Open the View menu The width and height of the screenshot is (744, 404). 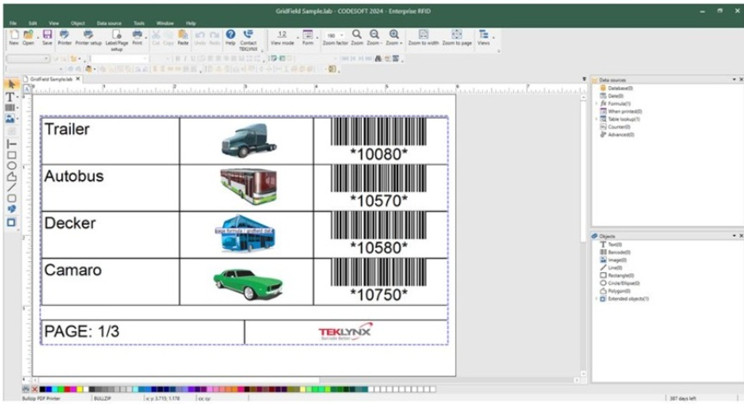click(54, 23)
